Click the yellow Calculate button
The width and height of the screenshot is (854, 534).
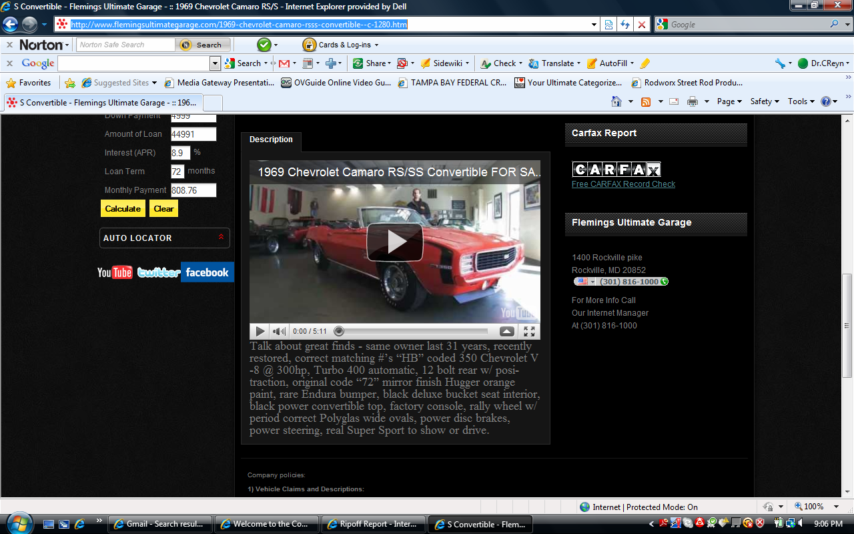pyautogui.click(x=123, y=208)
